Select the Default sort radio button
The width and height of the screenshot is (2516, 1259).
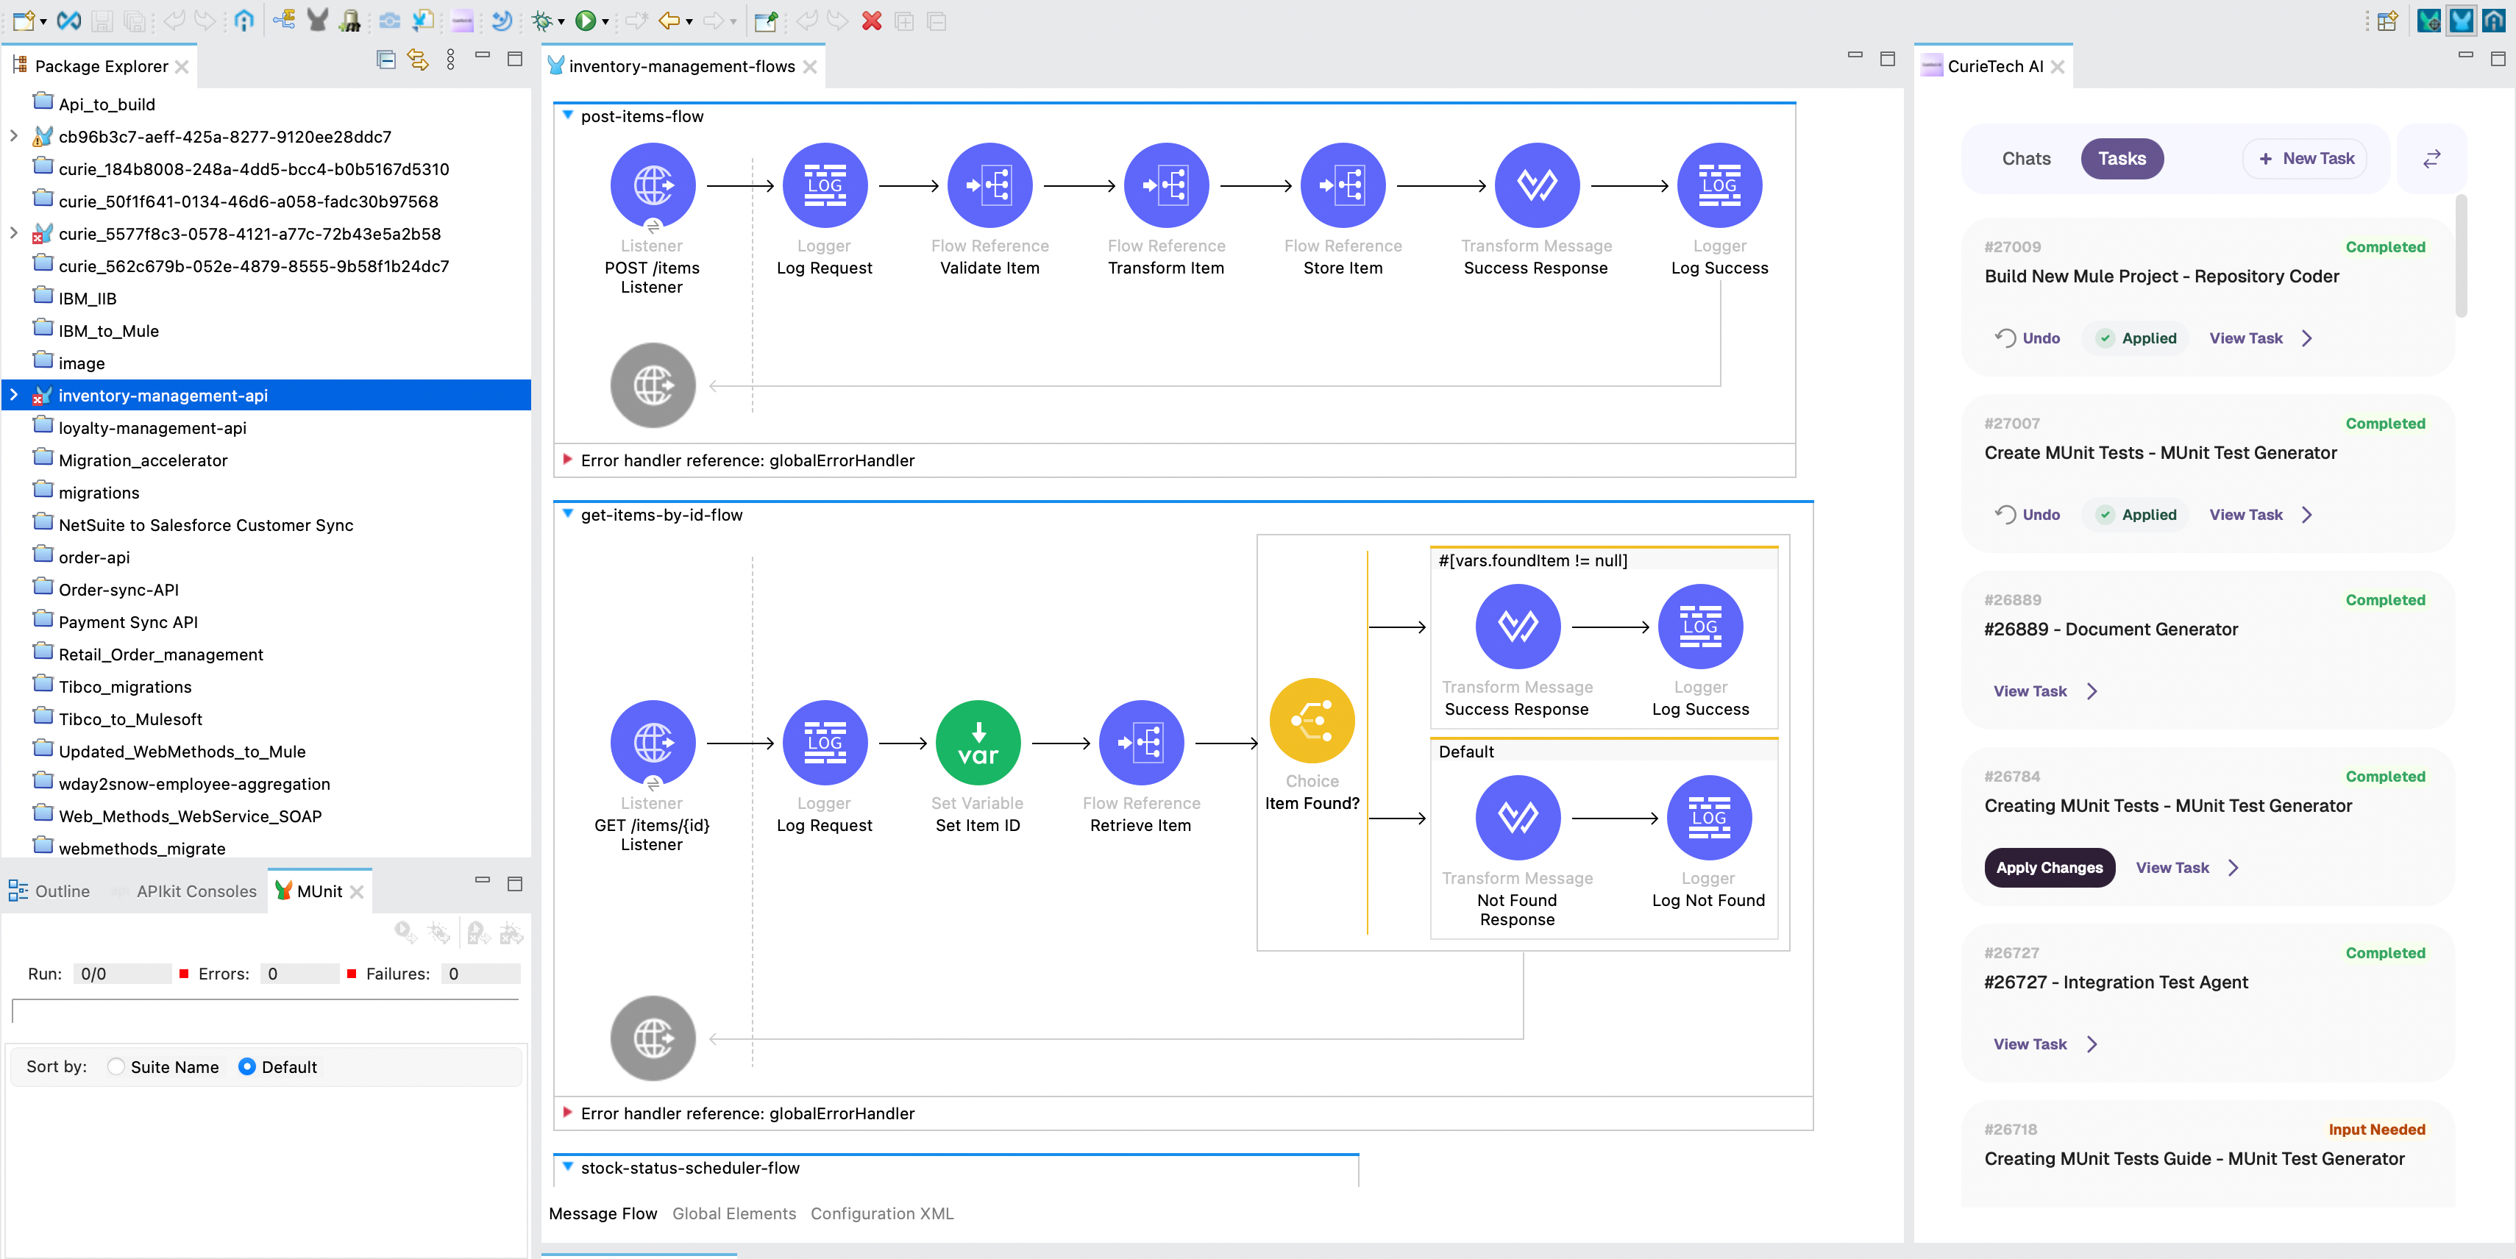point(247,1067)
